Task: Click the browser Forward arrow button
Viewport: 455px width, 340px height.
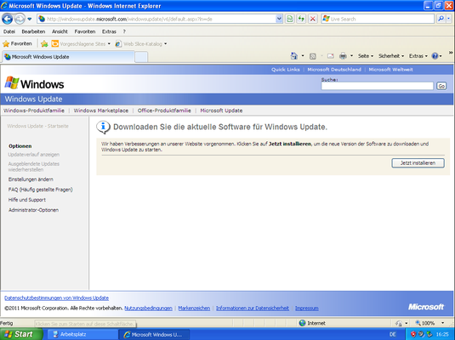Action: [20, 20]
